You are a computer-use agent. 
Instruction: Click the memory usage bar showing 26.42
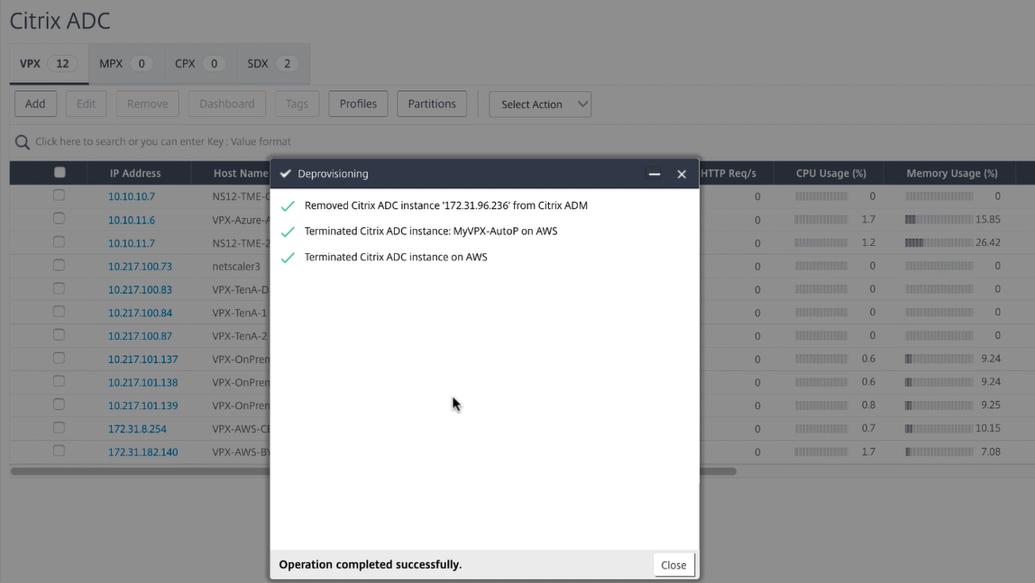pos(939,242)
